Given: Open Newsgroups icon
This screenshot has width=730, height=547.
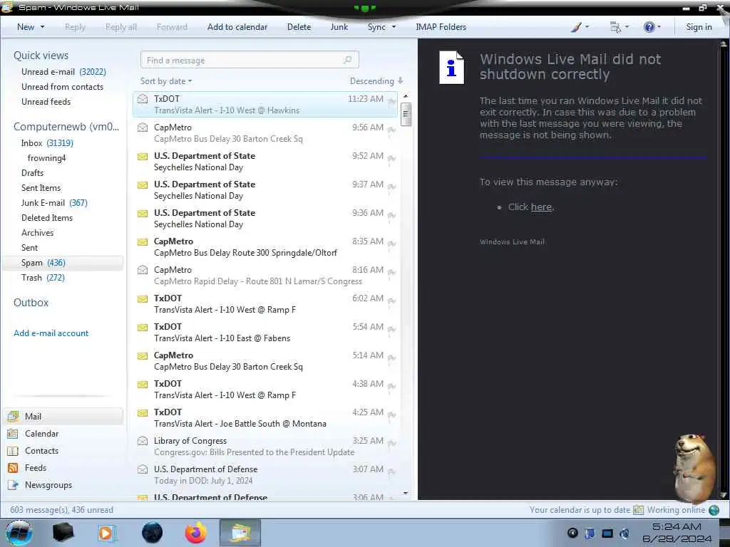Looking at the screenshot, I should (13, 485).
